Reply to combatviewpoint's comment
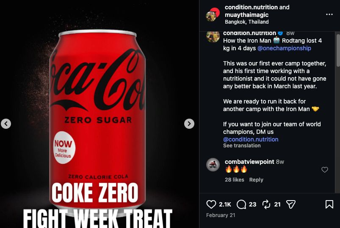This screenshot has width=340, height=228. click(x=256, y=180)
